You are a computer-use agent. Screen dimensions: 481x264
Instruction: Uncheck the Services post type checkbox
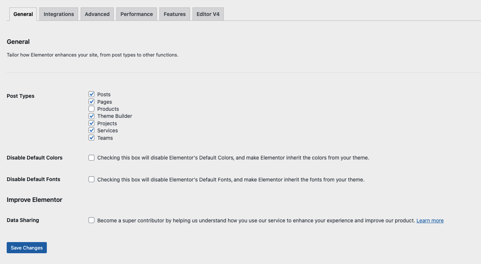click(91, 131)
